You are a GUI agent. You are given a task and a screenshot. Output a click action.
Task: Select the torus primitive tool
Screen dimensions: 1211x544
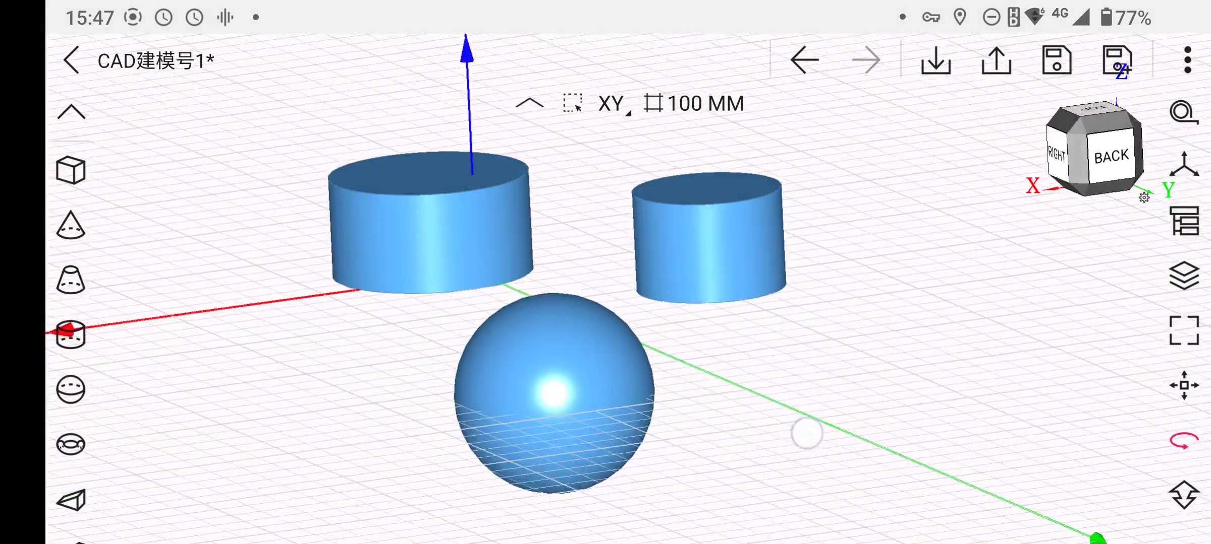[x=71, y=444]
